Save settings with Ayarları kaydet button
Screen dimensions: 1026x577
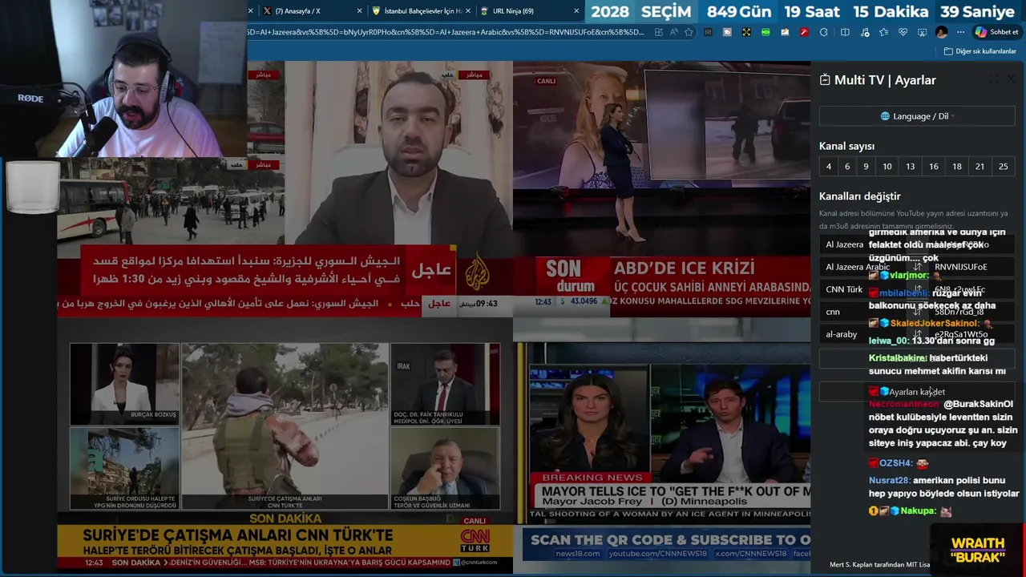917,392
